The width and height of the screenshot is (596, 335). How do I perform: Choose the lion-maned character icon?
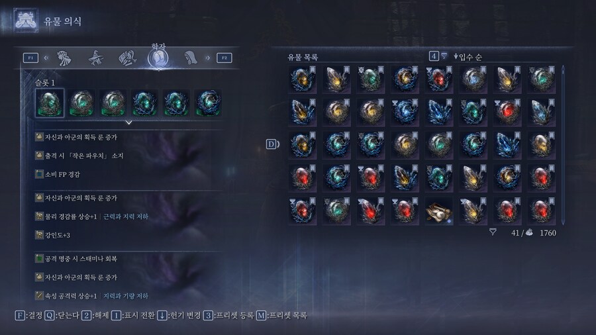pyautogui.click(x=64, y=58)
